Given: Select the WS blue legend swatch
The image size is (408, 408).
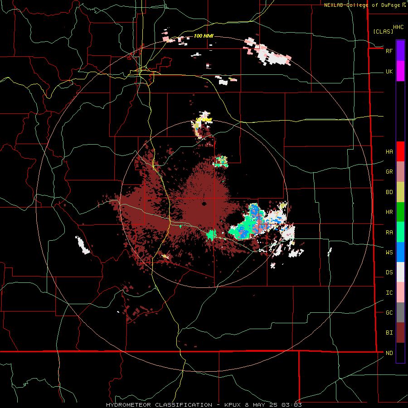Looking at the screenshot, I should point(400,252).
